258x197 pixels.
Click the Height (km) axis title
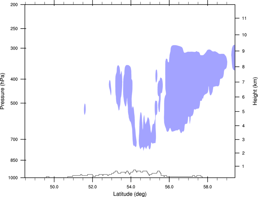tap(255, 91)
